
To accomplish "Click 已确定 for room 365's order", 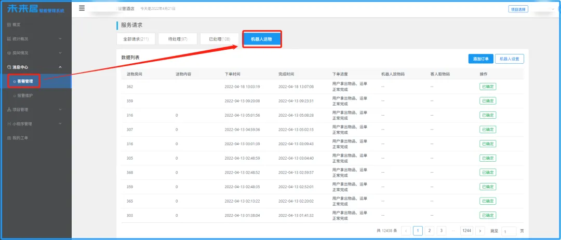I will pos(488,201).
